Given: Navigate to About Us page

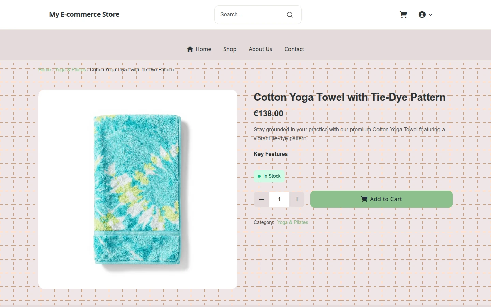Looking at the screenshot, I should (x=261, y=49).
